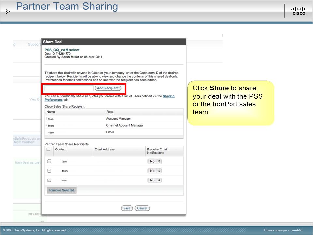The image size is (313, 235).
Task: Click the Cisco logo in slide header
Action: pyautogui.click(x=299, y=11)
